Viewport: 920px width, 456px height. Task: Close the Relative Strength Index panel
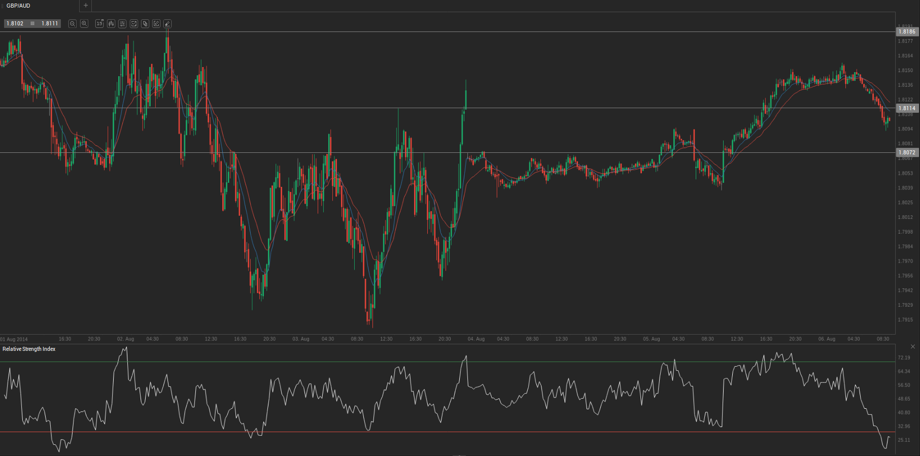913,347
